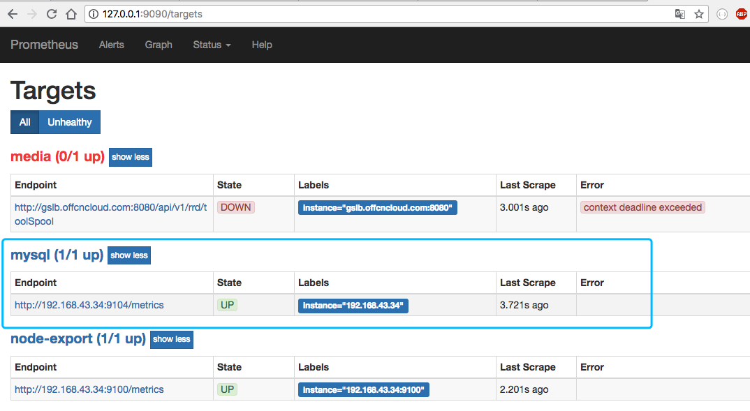
Task: Click the instance="192.168.43.34:9100" label
Action: [x=364, y=390]
